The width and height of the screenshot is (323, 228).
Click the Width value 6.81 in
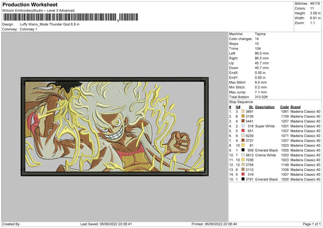315,18
